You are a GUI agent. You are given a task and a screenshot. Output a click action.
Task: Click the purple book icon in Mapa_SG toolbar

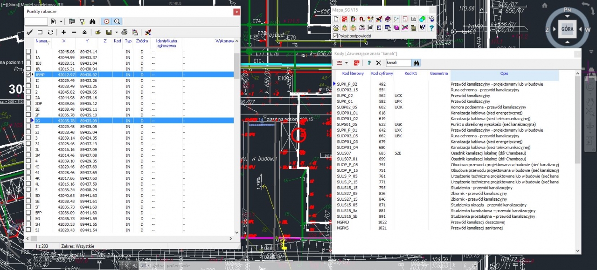(x=387, y=19)
